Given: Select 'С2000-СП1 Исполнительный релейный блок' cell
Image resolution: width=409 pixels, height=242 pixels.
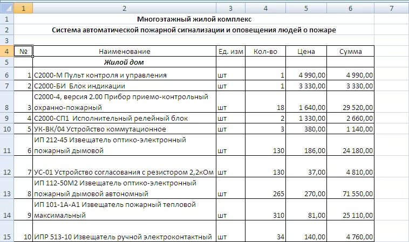Looking at the screenshot, I should tap(125, 118).
